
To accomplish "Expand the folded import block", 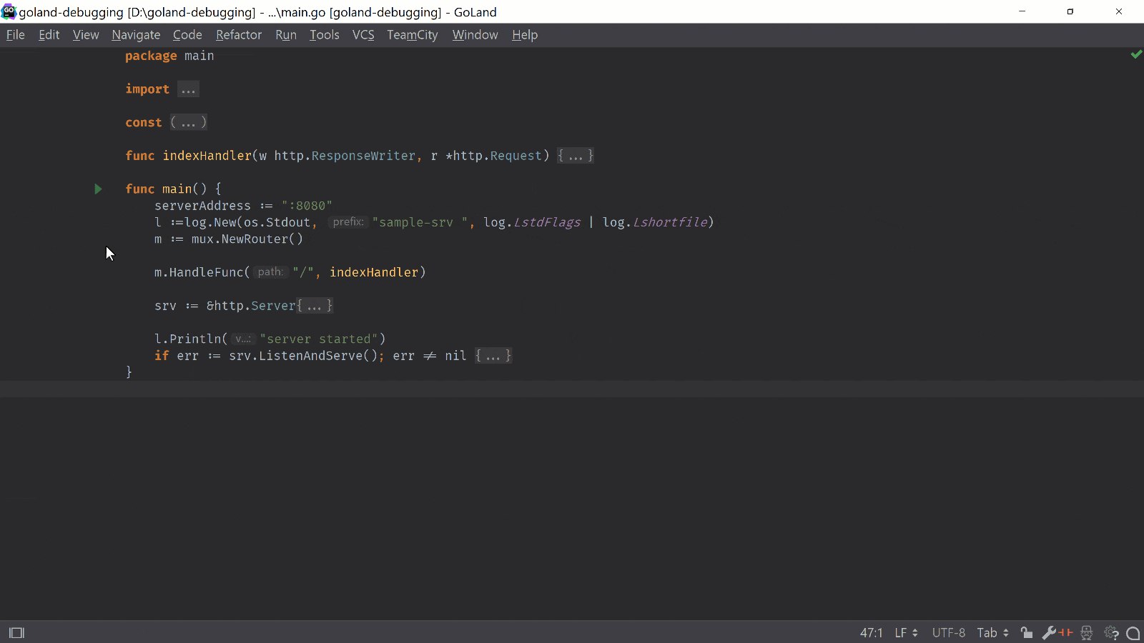I will [x=188, y=89].
